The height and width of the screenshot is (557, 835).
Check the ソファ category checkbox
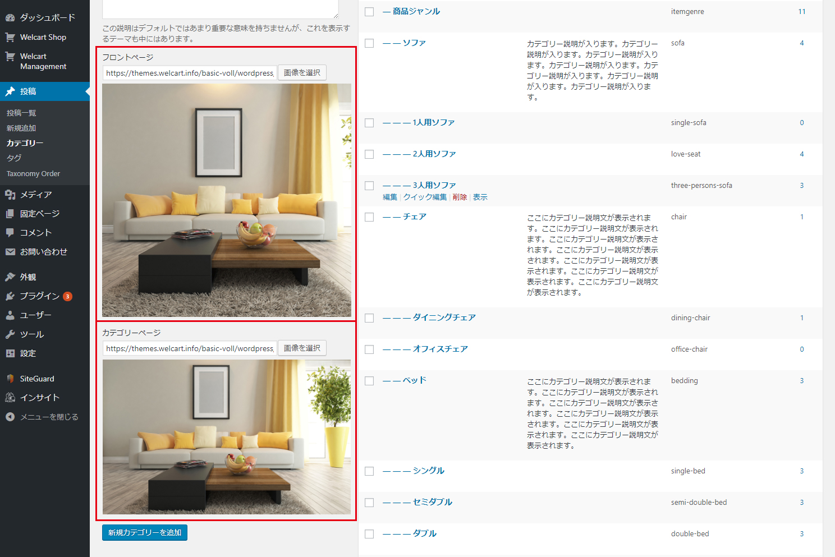click(369, 43)
